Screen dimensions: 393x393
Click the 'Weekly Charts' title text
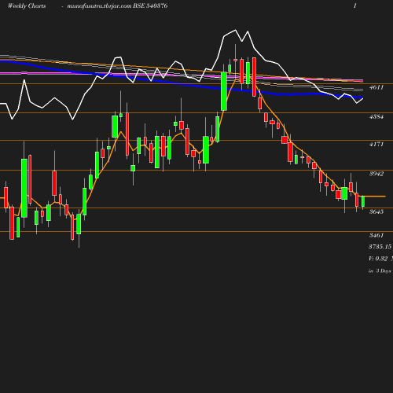click(27, 6)
